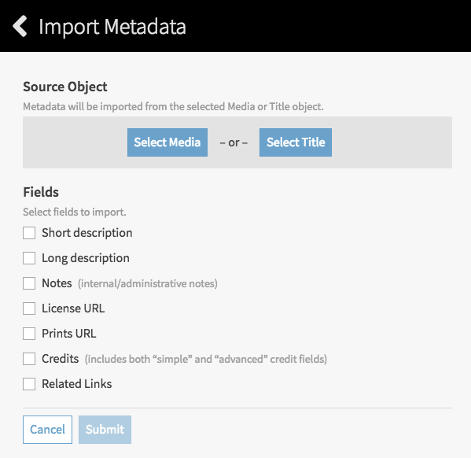The height and width of the screenshot is (458, 471).
Task: Toggle the License URL checkbox
Action: click(29, 308)
